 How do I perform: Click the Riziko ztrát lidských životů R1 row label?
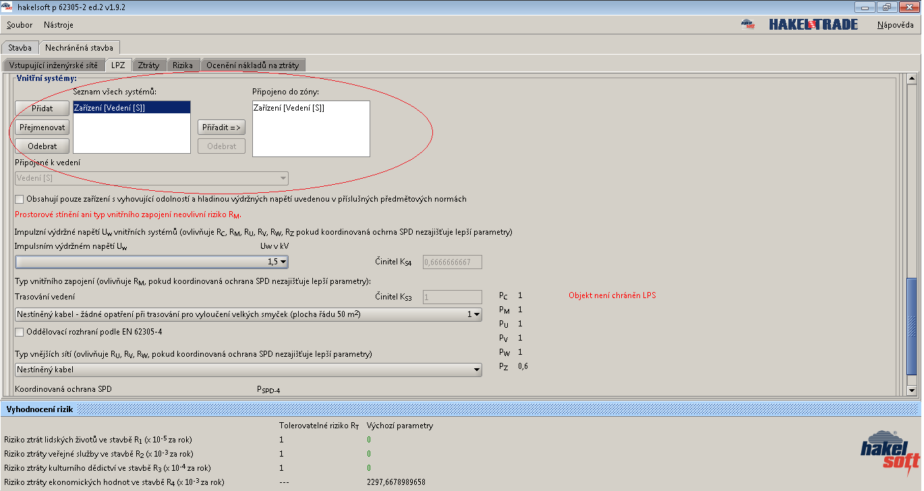click(x=98, y=440)
